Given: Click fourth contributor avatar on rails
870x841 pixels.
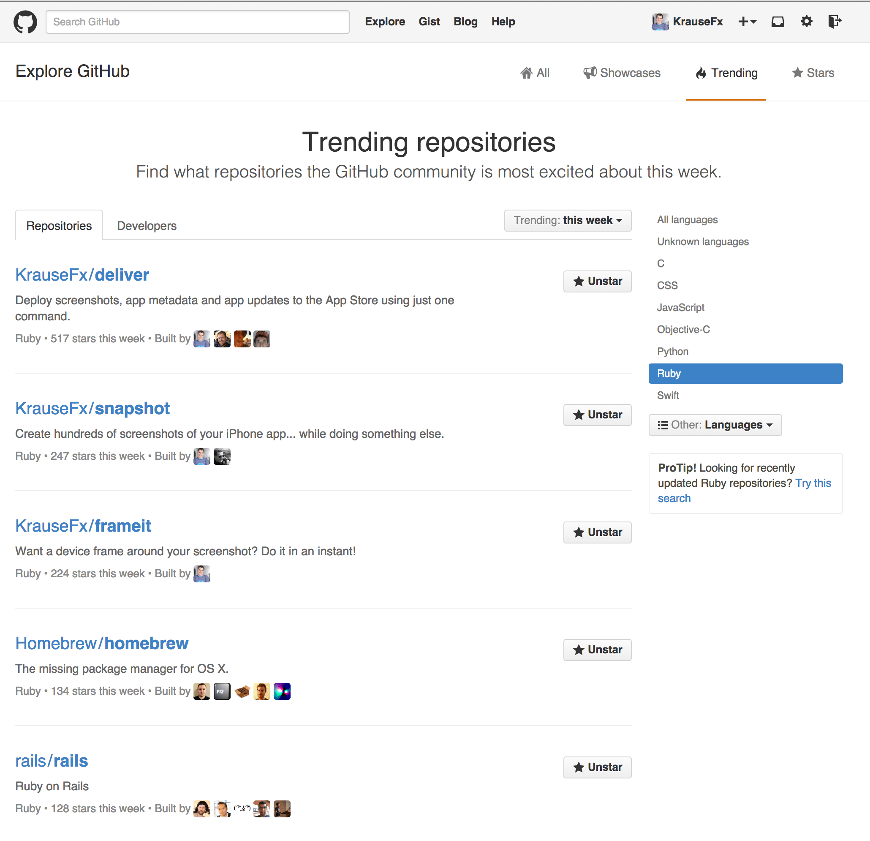Looking at the screenshot, I should tap(262, 809).
